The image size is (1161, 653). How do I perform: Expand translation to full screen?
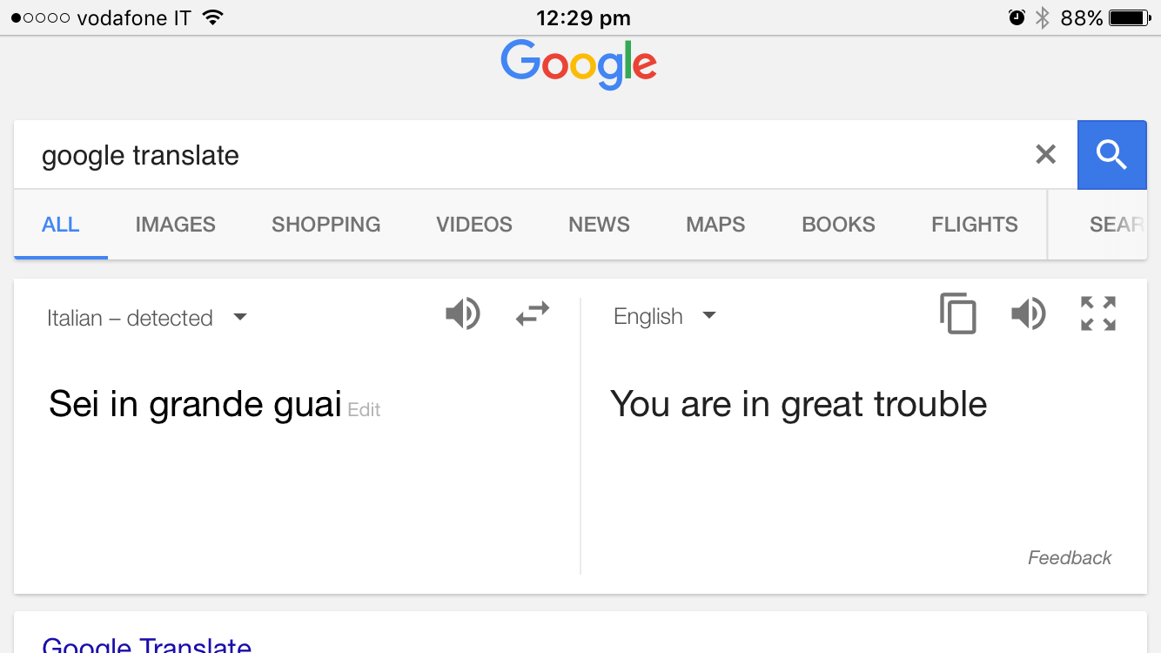[1098, 313]
